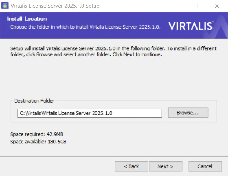Click the installer icon in title bar

click(x=5, y=5)
